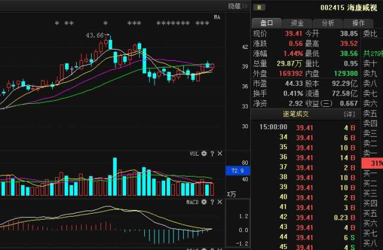Image resolution: width=383 pixels, height=250 pixels.
Task: Click the red 31% bid ratio bar
Action: [372, 163]
